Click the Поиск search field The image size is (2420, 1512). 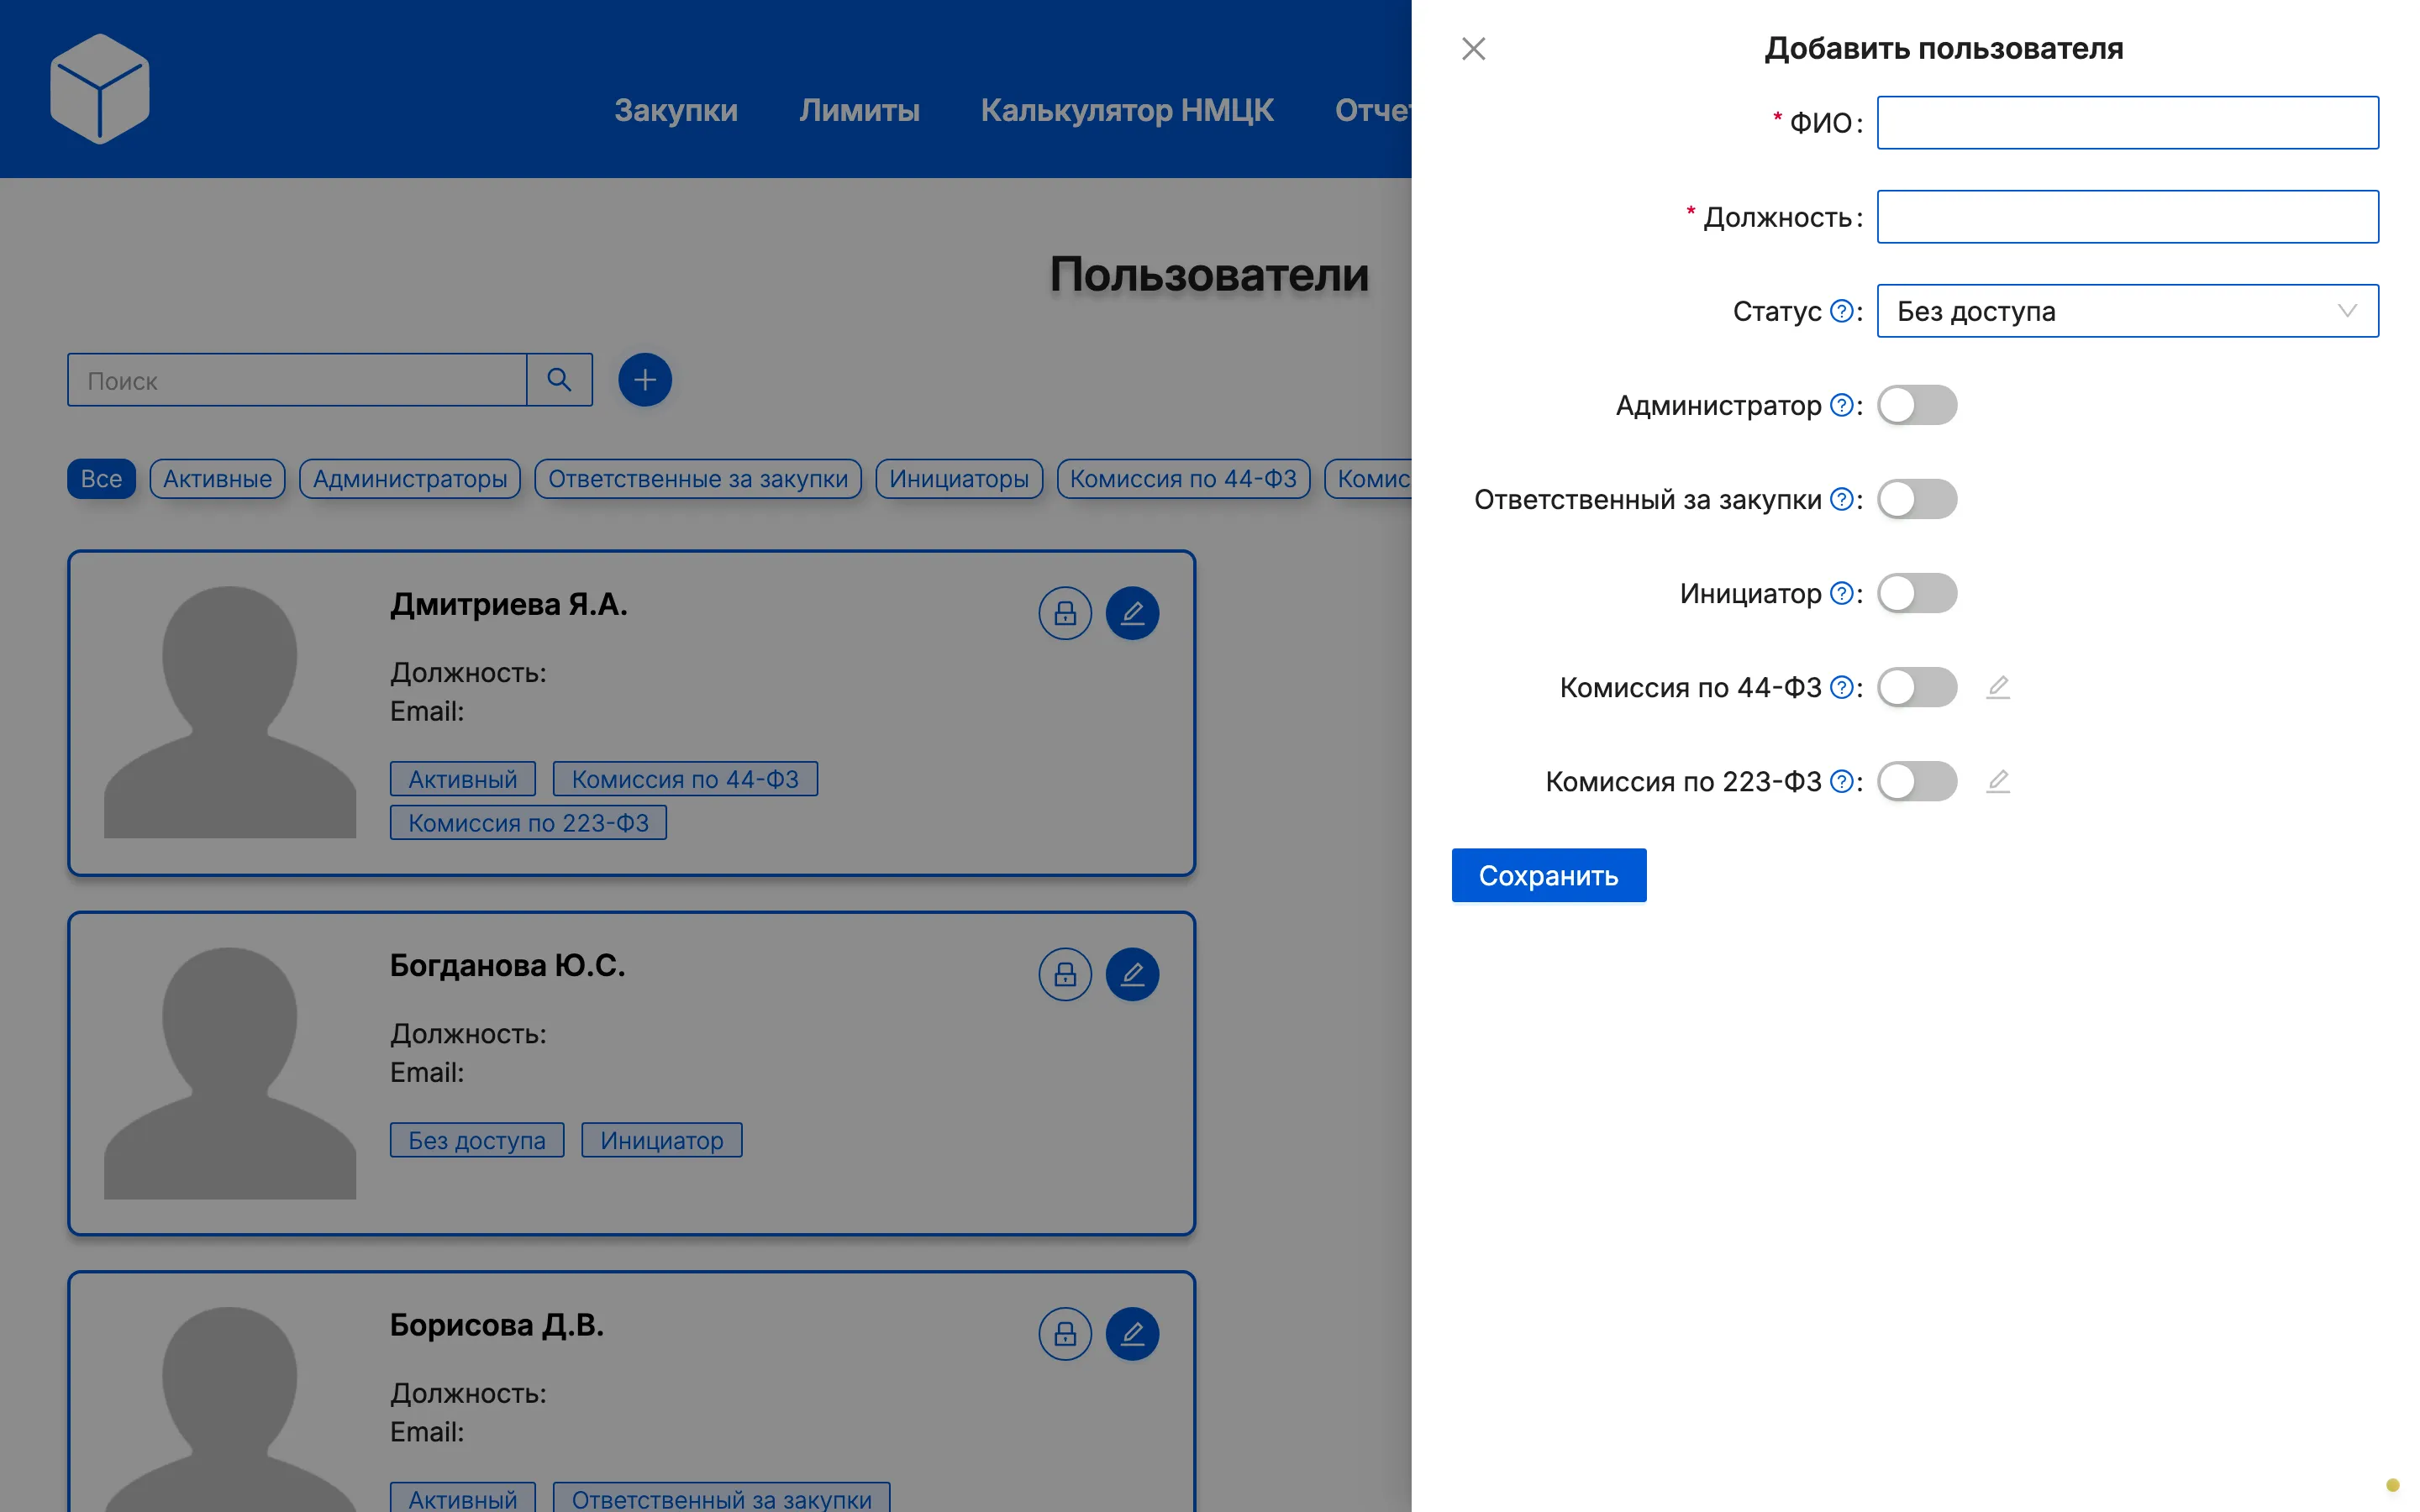point(297,380)
